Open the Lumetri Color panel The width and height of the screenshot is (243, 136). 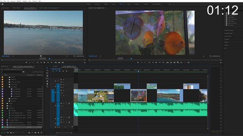228,36
